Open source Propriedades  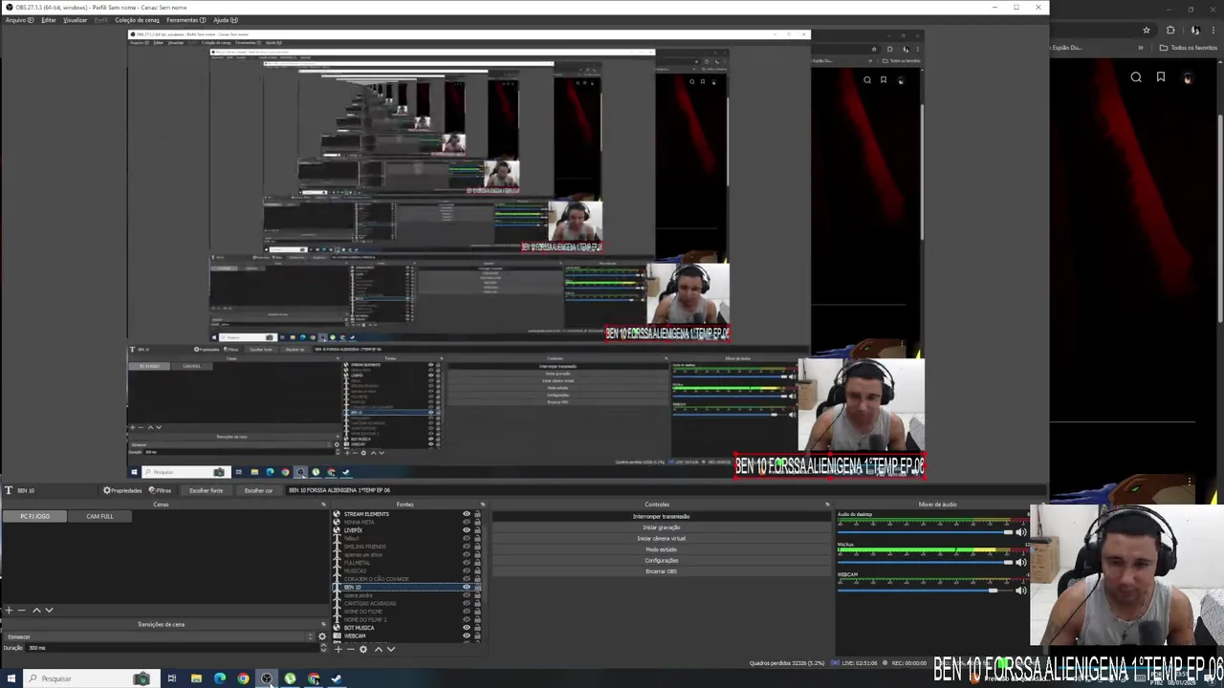122,490
